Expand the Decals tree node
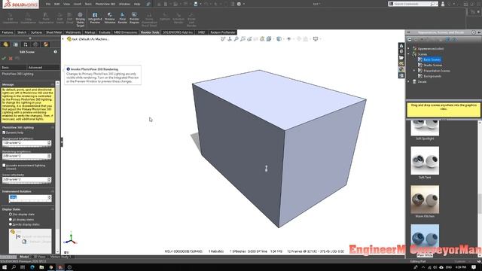The image size is (482, 271). (408, 82)
